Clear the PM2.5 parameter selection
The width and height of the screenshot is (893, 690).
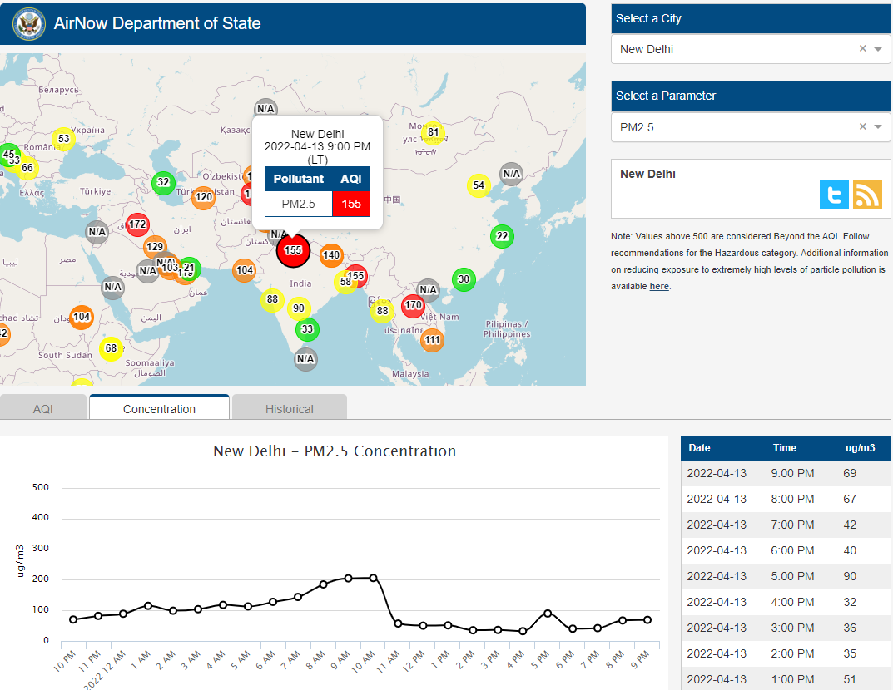(862, 127)
